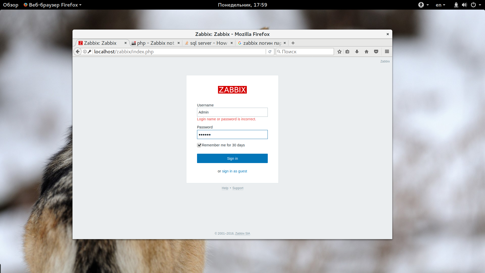Open the clock Понедельник, 17:59 menu
The width and height of the screenshot is (485, 273).
243,5
